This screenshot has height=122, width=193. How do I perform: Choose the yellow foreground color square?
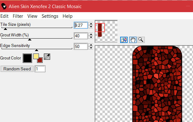point(36,56)
